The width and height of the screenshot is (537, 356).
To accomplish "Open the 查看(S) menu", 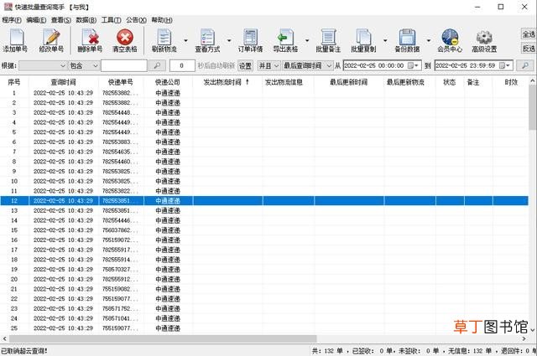I will click(x=61, y=20).
